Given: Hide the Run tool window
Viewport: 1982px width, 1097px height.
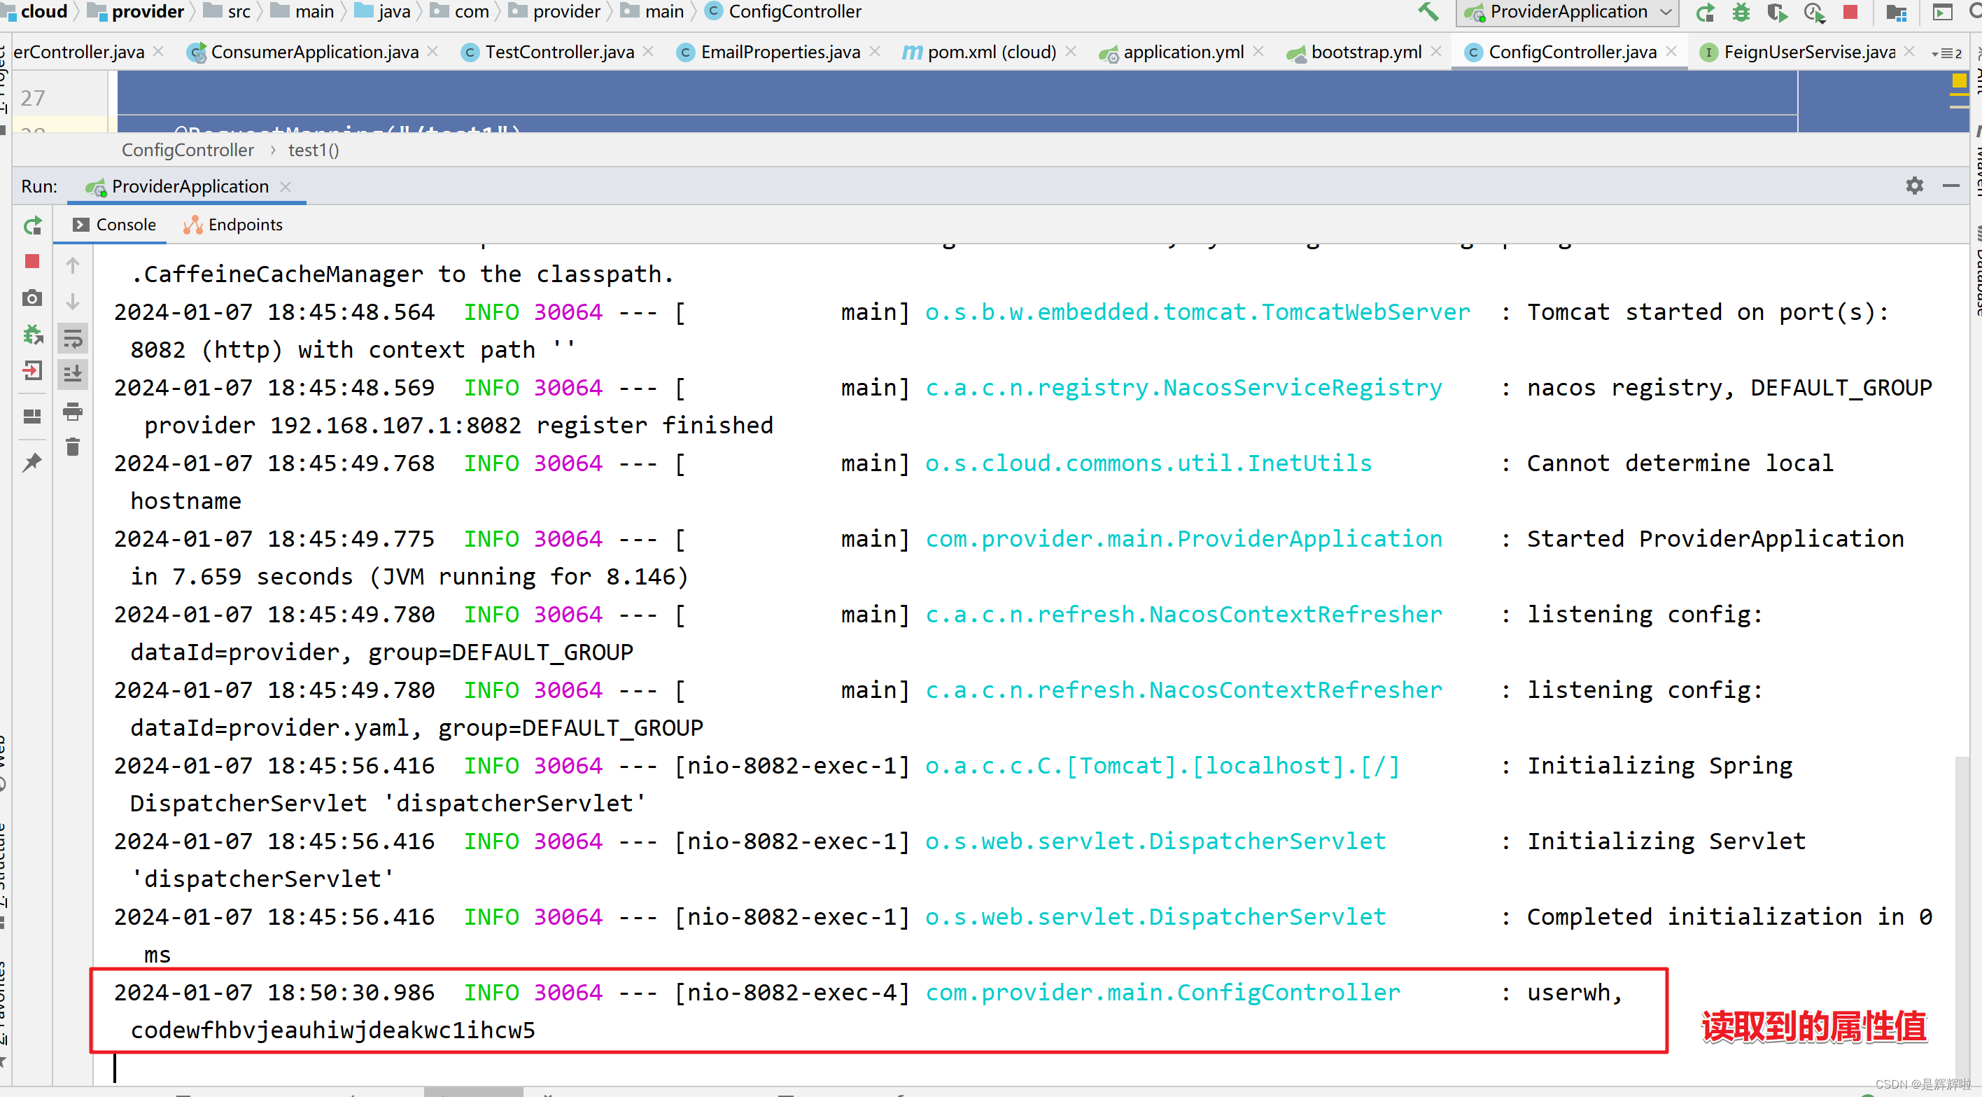Looking at the screenshot, I should tap(1951, 186).
